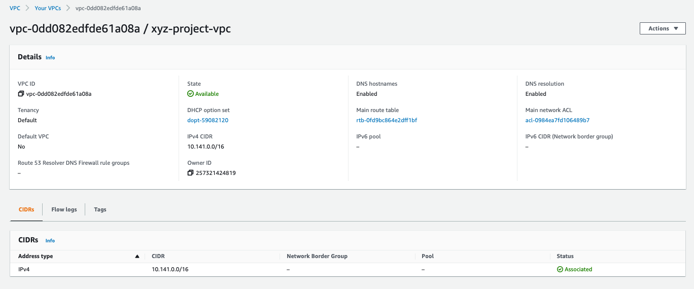Click breadcrumb current item vpc-0dd082edfde61a08a
The image size is (694, 289).
(108, 8)
